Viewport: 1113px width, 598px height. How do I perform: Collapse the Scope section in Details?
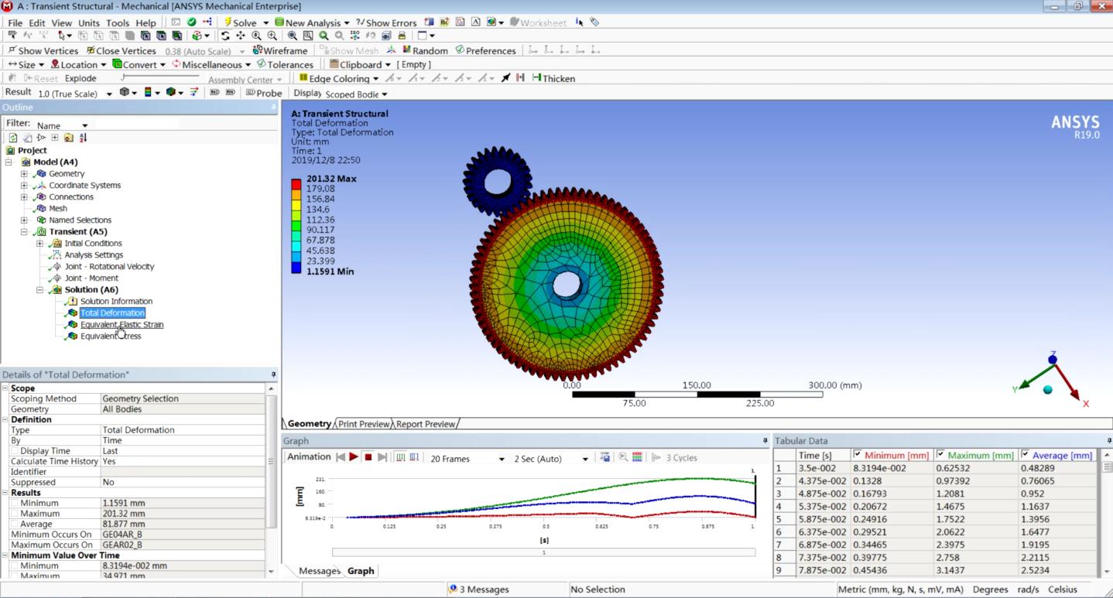tap(5, 388)
